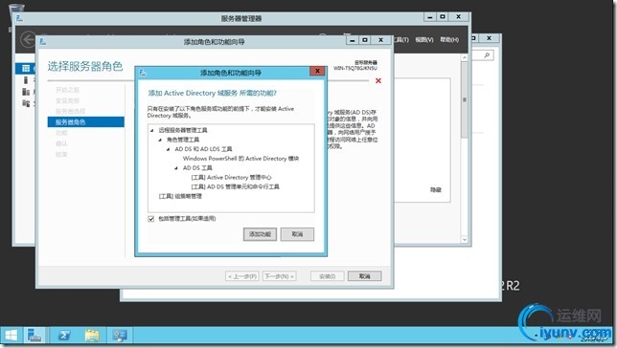Maximize the 选择服务器角色 wizard window

365,39
